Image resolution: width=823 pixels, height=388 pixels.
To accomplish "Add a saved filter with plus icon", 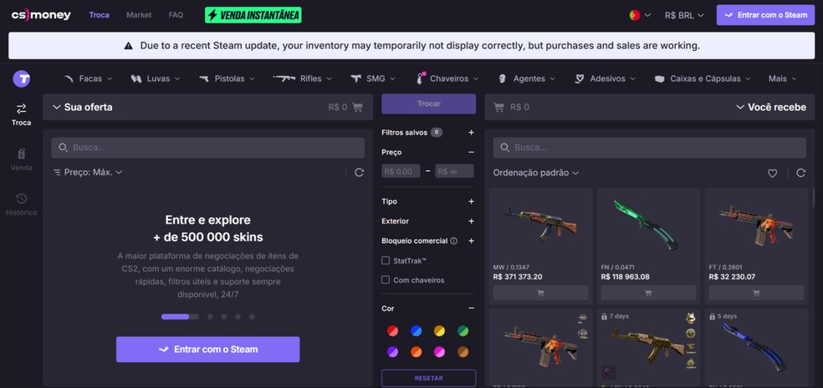I will tap(472, 133).
